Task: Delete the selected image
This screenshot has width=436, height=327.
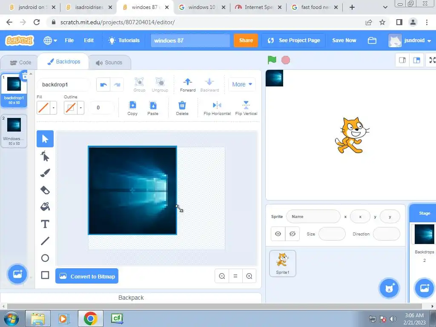Action: point(182,108)
